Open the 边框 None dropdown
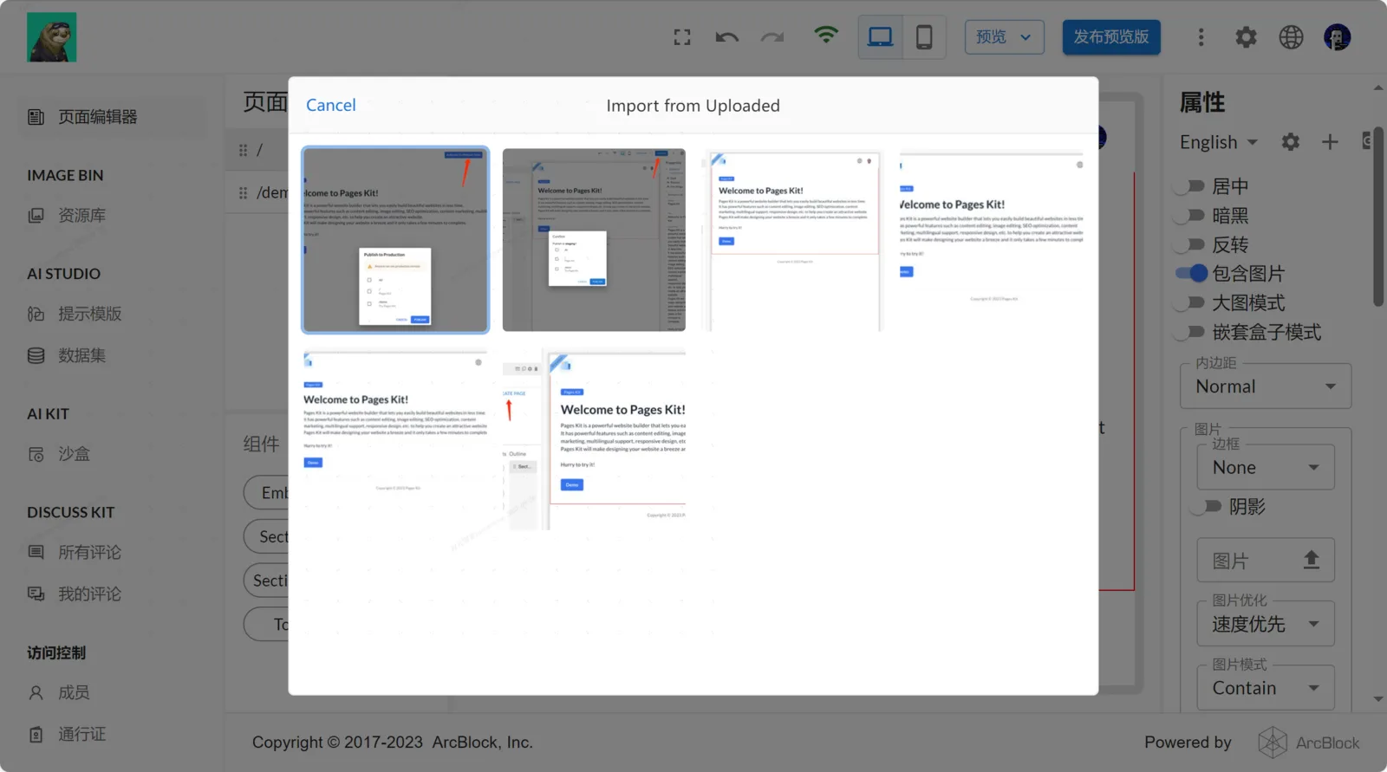1387x772 pixels. click(1266, 468)
